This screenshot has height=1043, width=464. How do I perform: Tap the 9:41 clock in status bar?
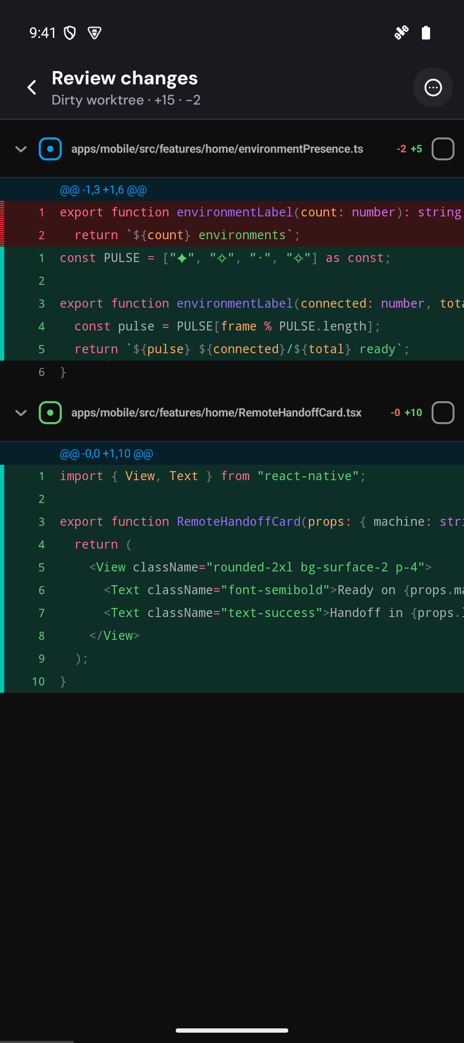tap(43, 33)
